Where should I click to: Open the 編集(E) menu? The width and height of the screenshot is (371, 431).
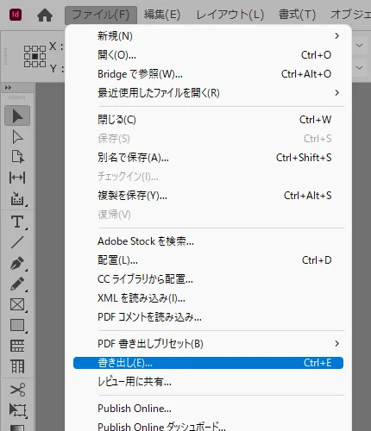pos(162,15)
